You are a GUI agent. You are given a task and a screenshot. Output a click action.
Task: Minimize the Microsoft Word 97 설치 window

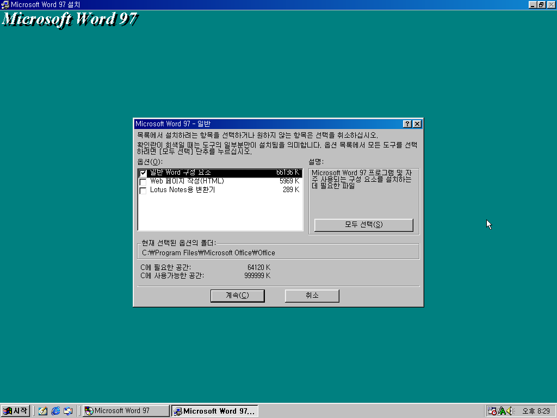(x=532, y=4)
